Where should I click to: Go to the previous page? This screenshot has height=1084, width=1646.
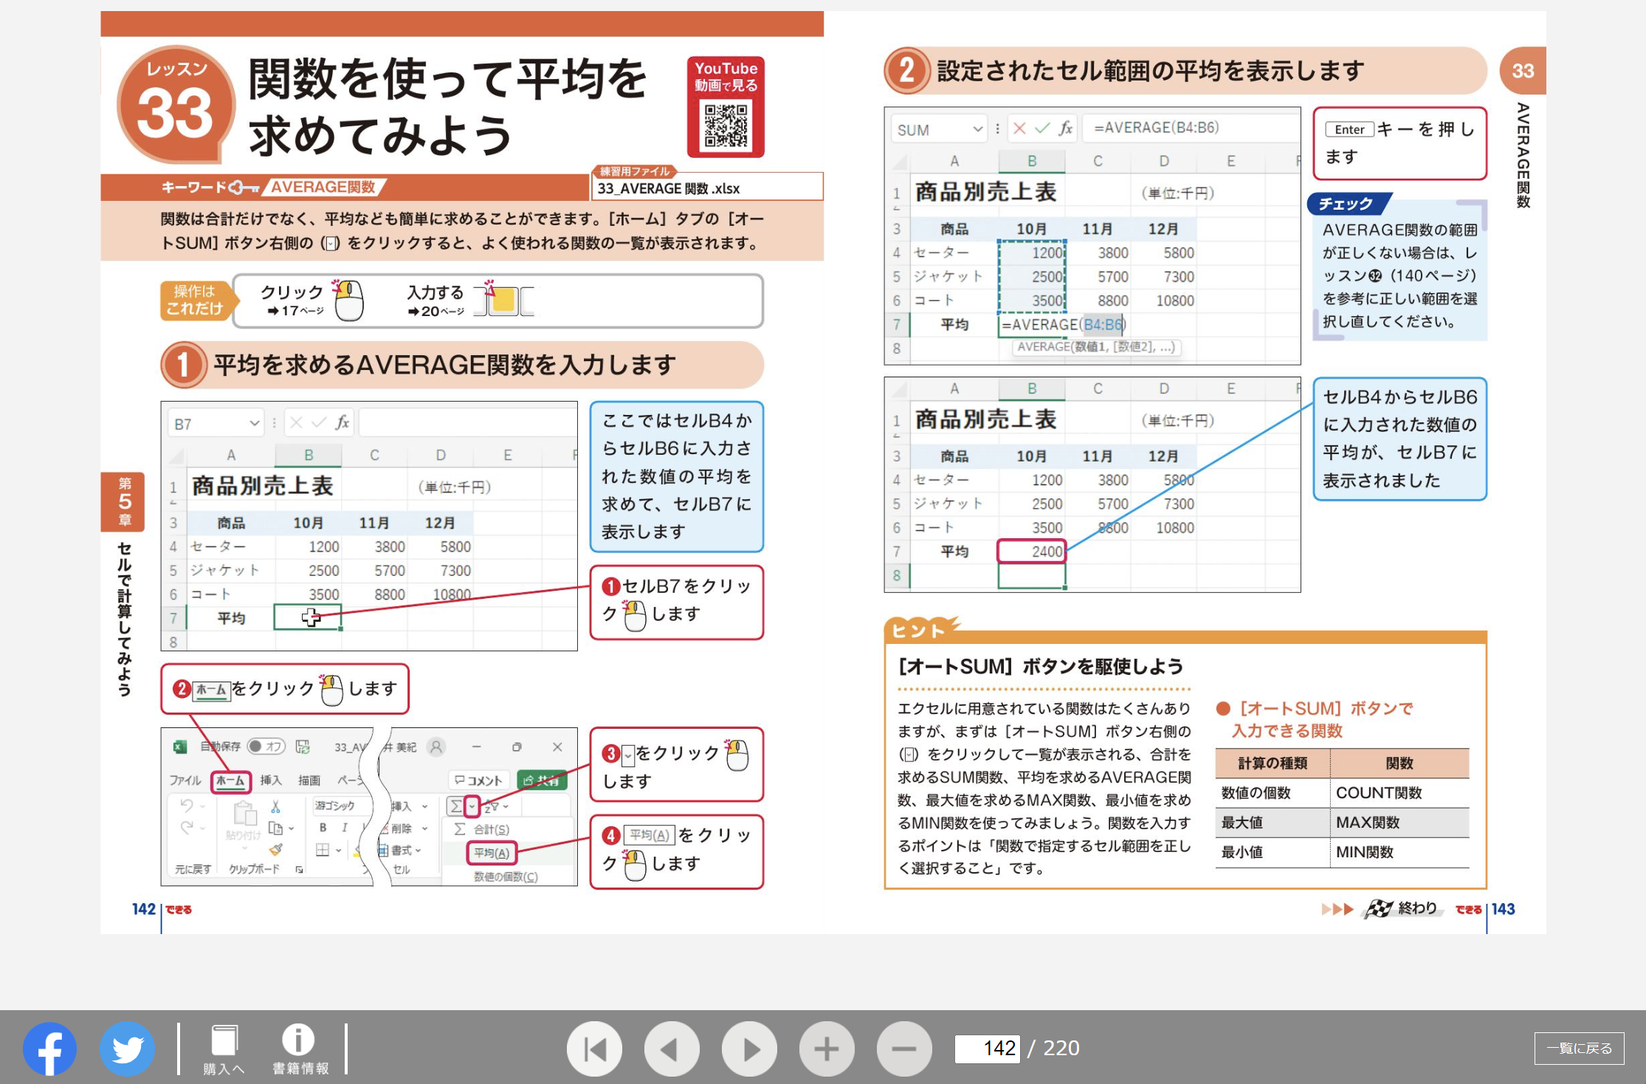tap(672, 1048)
